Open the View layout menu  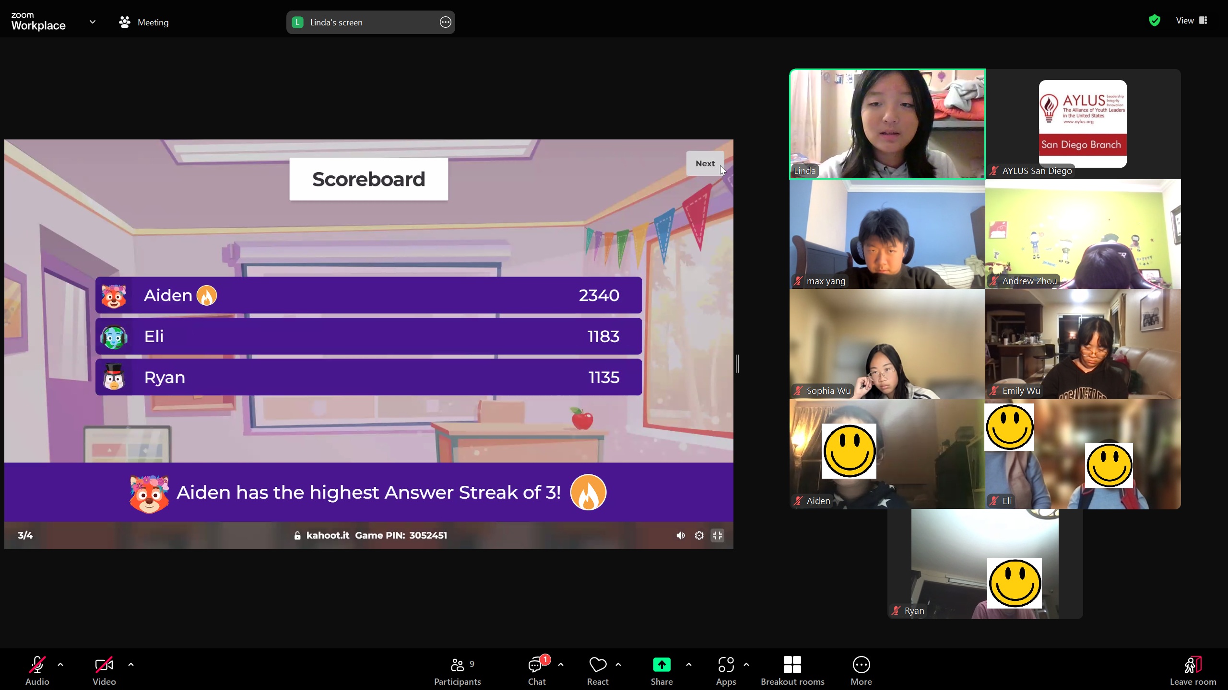[1191, 20]
